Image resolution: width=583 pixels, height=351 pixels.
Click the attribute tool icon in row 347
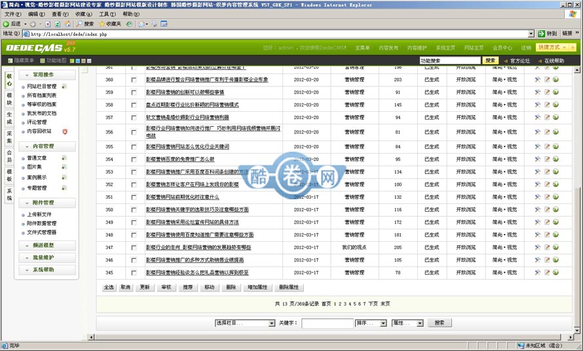(x=538, y=247)
